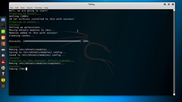Click "Well, we are going to start!" line
The height and width of the screenshot is (102, 182).
point(28,11)
